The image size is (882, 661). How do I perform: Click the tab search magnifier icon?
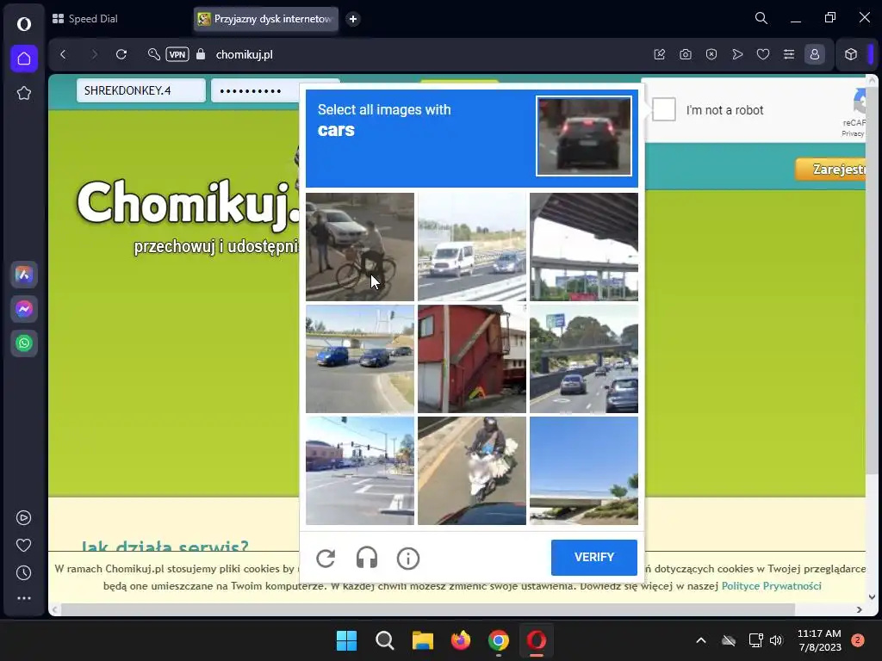point(761,18)
